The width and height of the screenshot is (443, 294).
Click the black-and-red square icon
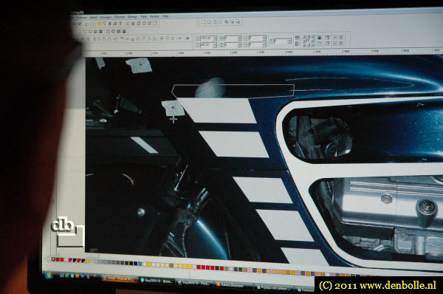(319, 38)
